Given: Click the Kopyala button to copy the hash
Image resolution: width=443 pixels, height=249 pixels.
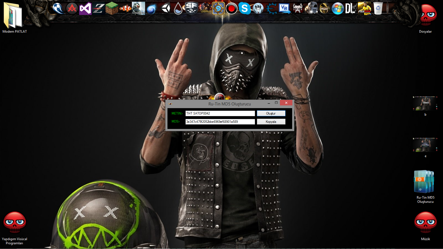Looking at the screenshot, I should (x=271, y=122).
